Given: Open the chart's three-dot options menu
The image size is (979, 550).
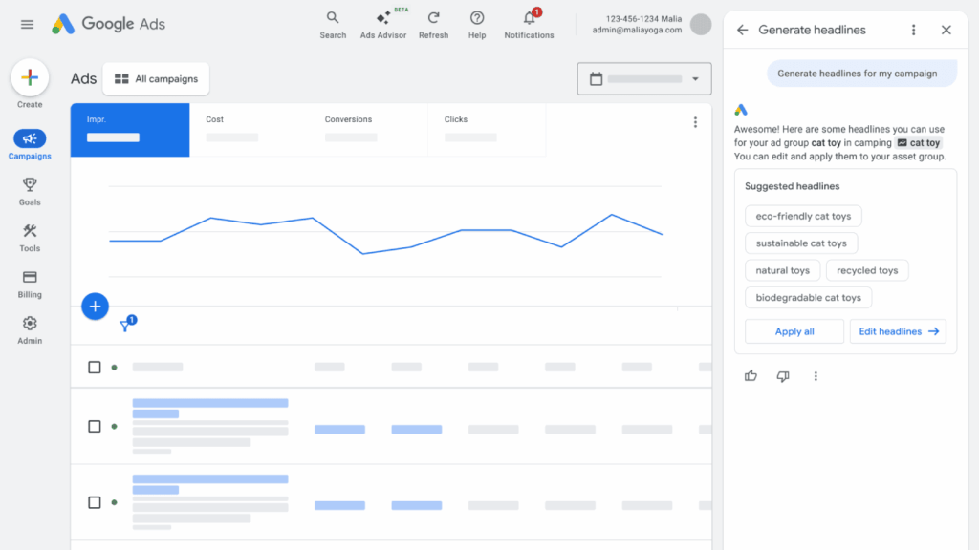Looking at the screenshot, I should click(x=695, y=122).
